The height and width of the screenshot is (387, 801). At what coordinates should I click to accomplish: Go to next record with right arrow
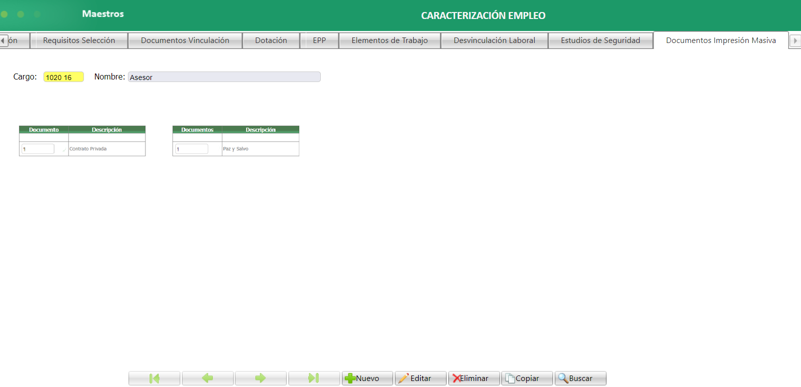260,378
